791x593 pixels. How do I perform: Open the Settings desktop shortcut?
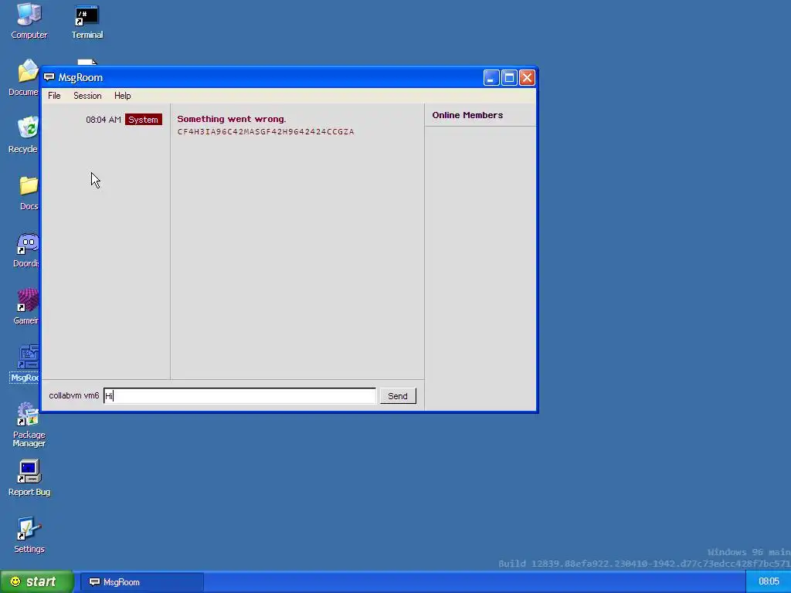(29, 535)
